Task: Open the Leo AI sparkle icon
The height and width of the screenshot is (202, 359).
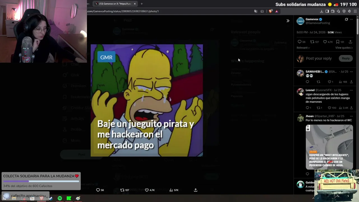Action: tap(338, 11)
